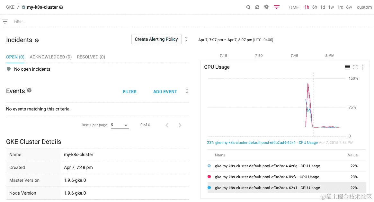Click the Master Version value 1.9.6-gke.0
Viewport: 374px width, 202px height.
click(75, 180)
